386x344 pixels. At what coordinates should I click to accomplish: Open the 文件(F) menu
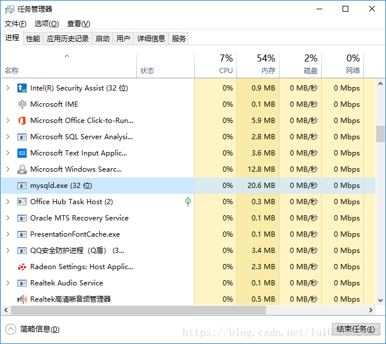(x=16, y=24)
